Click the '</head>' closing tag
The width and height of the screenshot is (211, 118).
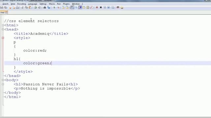[x=13, y=76]
